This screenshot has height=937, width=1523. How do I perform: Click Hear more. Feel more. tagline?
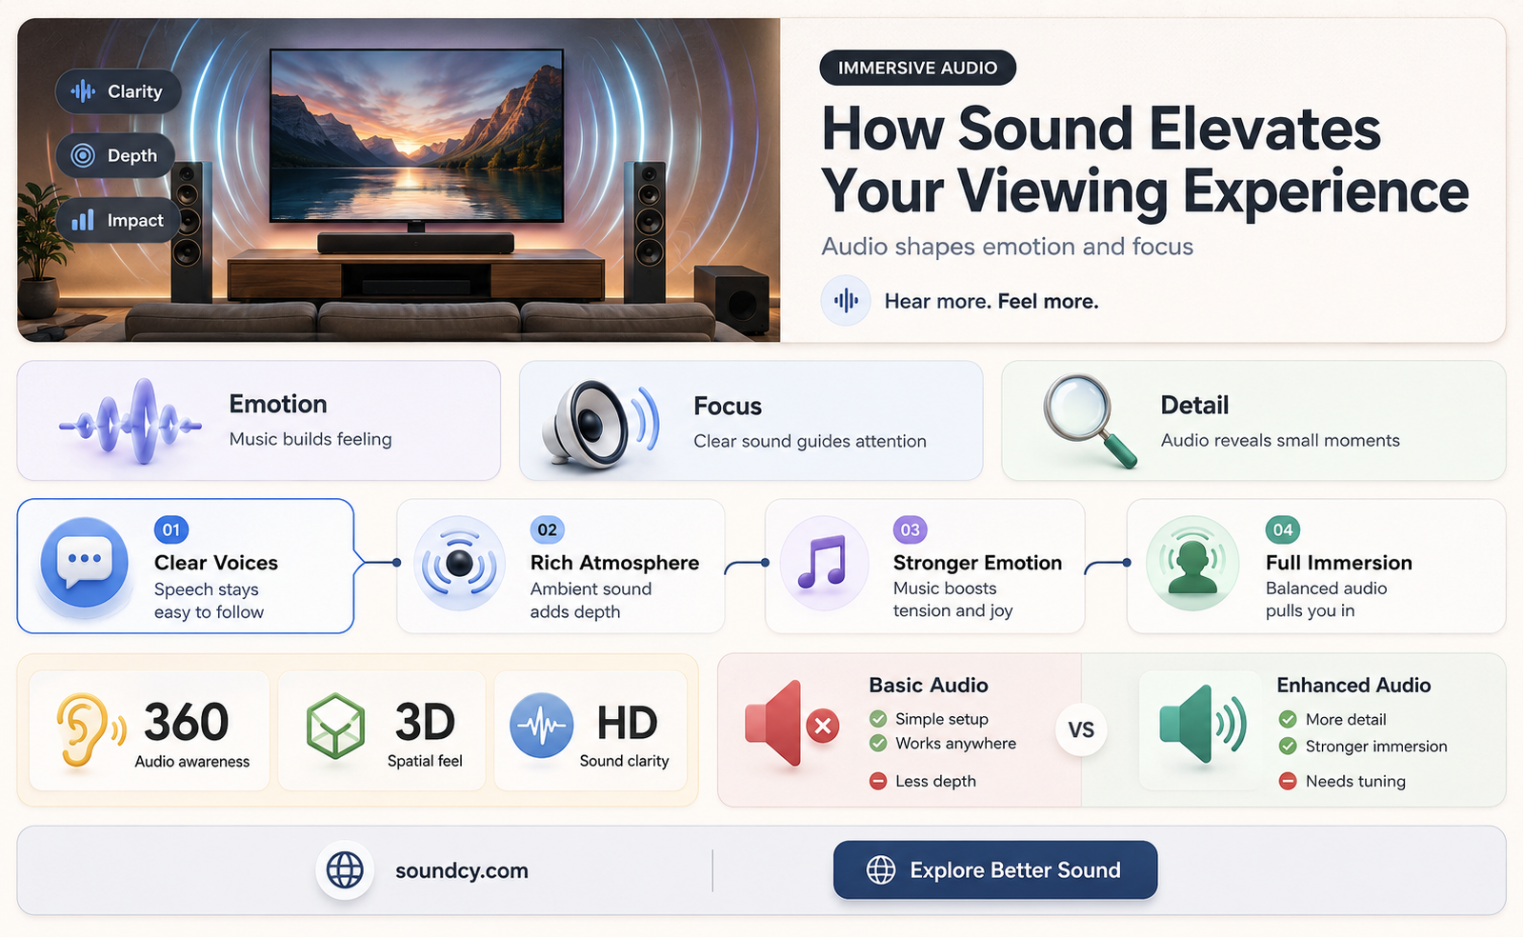click(992, 301)
